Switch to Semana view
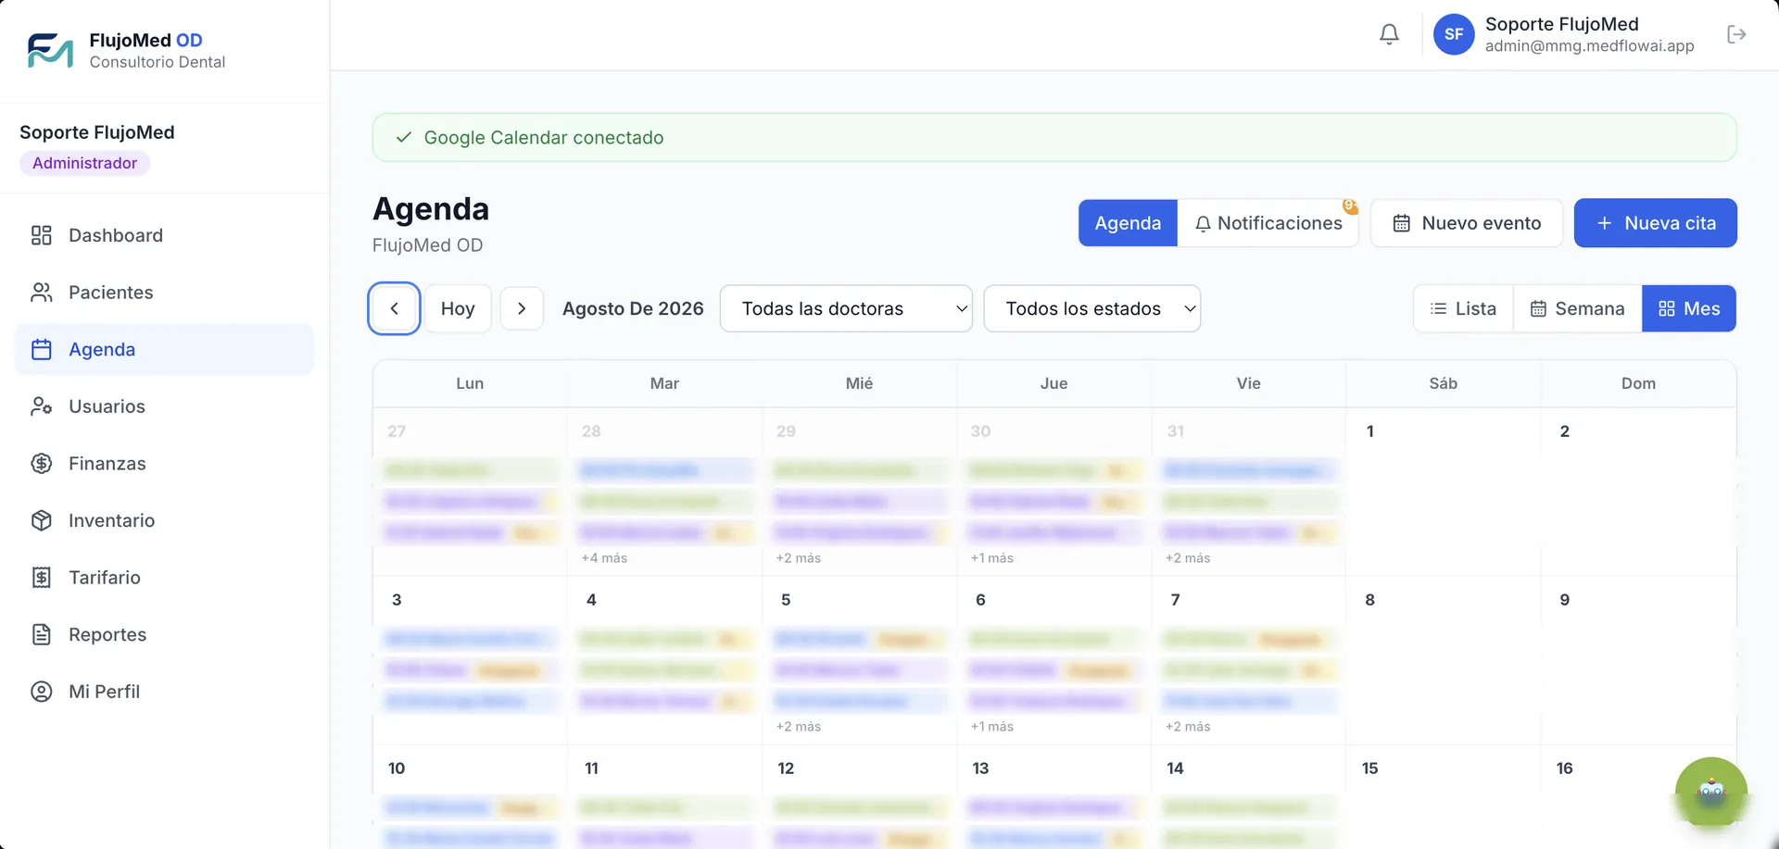The height and width of the screenshot is (849, 1779). coord(1577,308)
